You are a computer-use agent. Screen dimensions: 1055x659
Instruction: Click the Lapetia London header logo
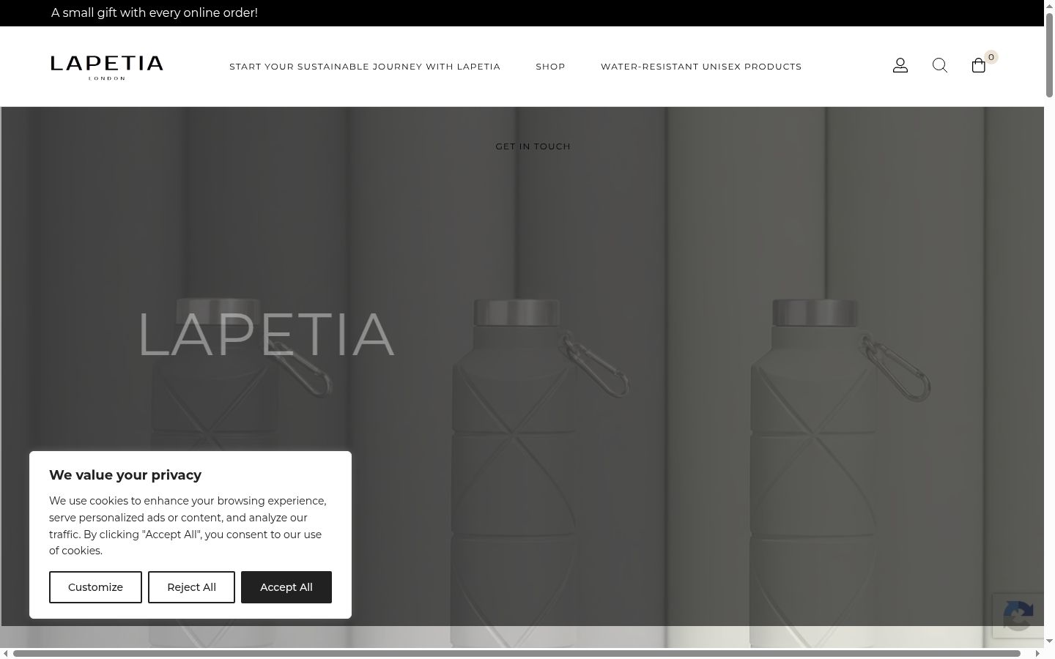[x=107, y=67]
